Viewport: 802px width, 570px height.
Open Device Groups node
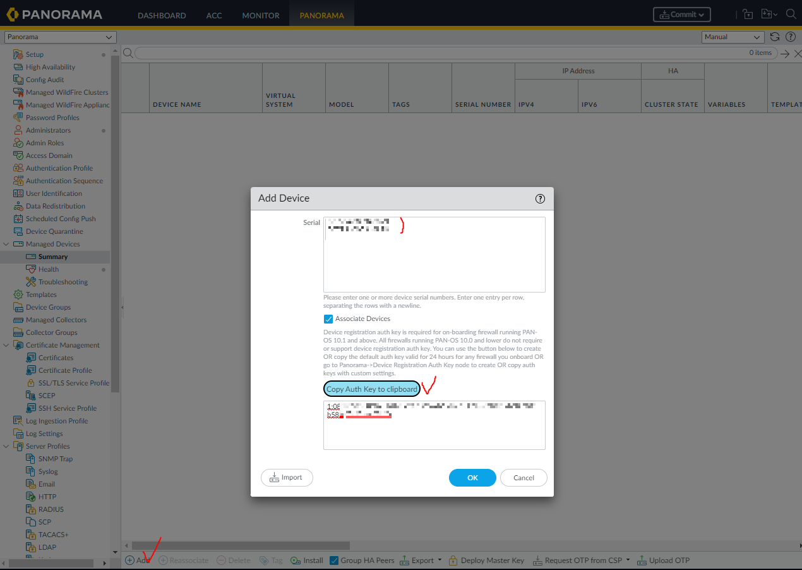[48, 307]
